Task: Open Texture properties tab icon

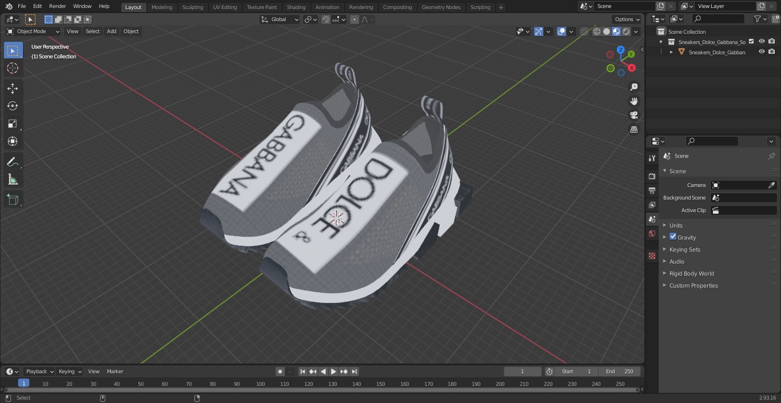Action: (x=652, y=256)
